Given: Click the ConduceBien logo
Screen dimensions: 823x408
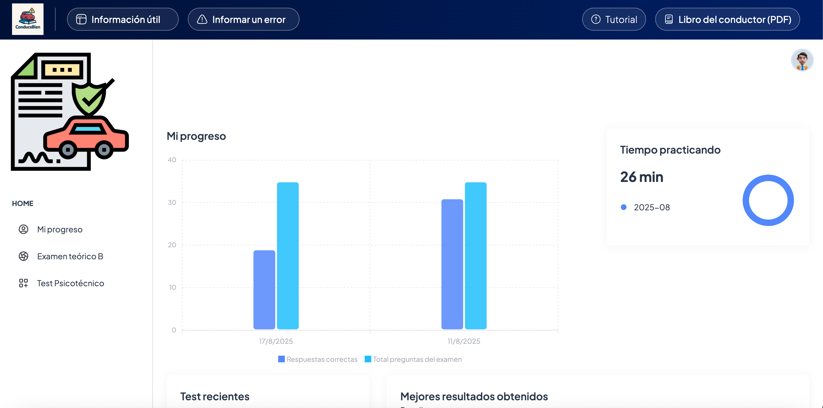Looking at the screenshot, I should pyautogui.click(x=27, y=19).
